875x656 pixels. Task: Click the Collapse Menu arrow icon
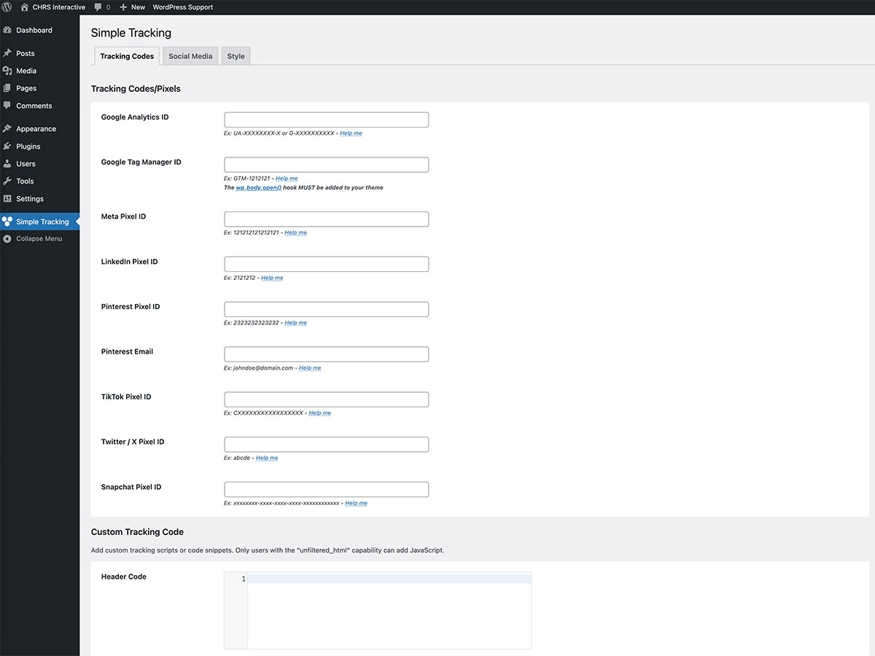[7, 239]
